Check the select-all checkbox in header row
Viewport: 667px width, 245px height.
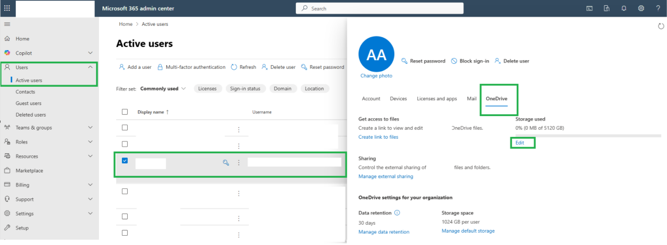(x=125, y=112)
